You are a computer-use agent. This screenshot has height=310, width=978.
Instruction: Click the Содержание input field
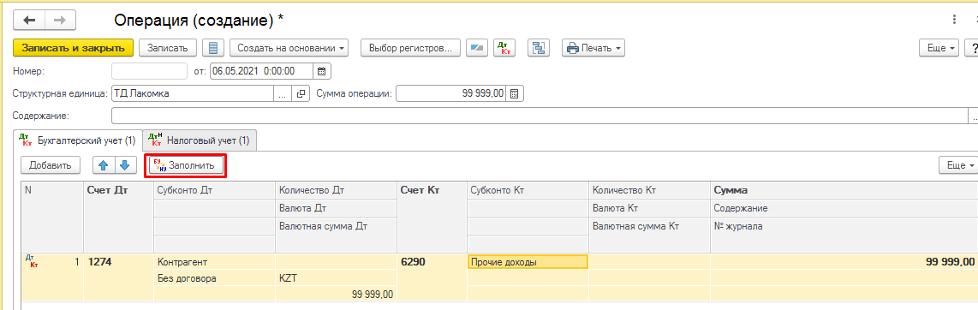pyautogui.click(x=539, y=116)
